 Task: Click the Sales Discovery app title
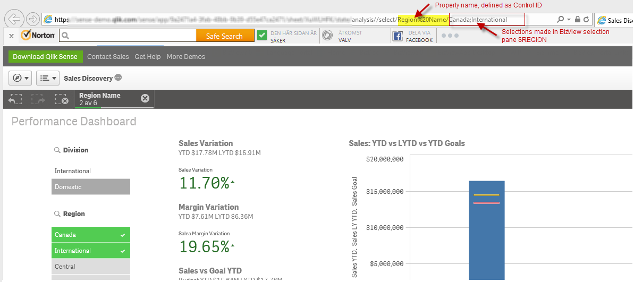point(88,79)
